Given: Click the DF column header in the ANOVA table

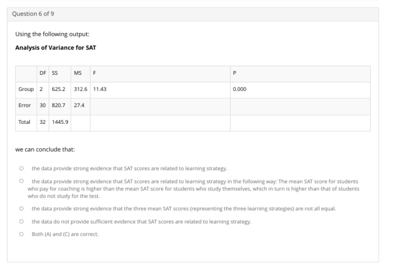Looking at the screenshot, I should click(43, 73).
